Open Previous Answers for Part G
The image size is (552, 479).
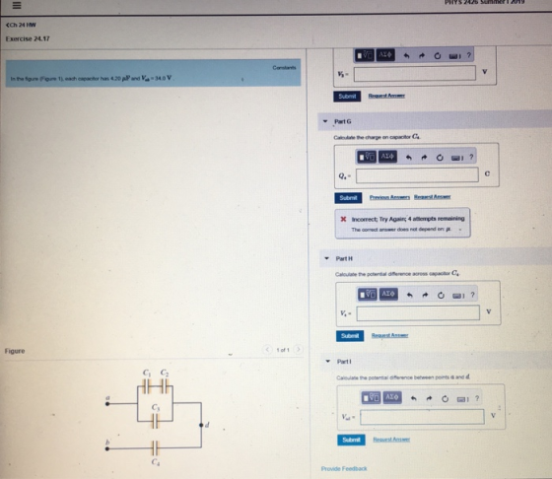point(389,197)
